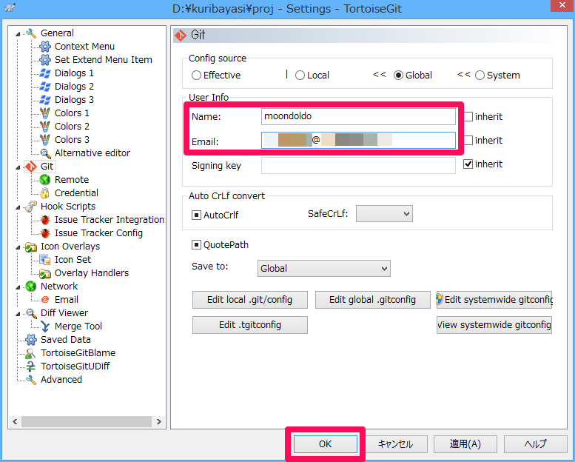This screenshot has height=462, width=575.
Task: Click the Credential lock icon
Action: (45, 193)
